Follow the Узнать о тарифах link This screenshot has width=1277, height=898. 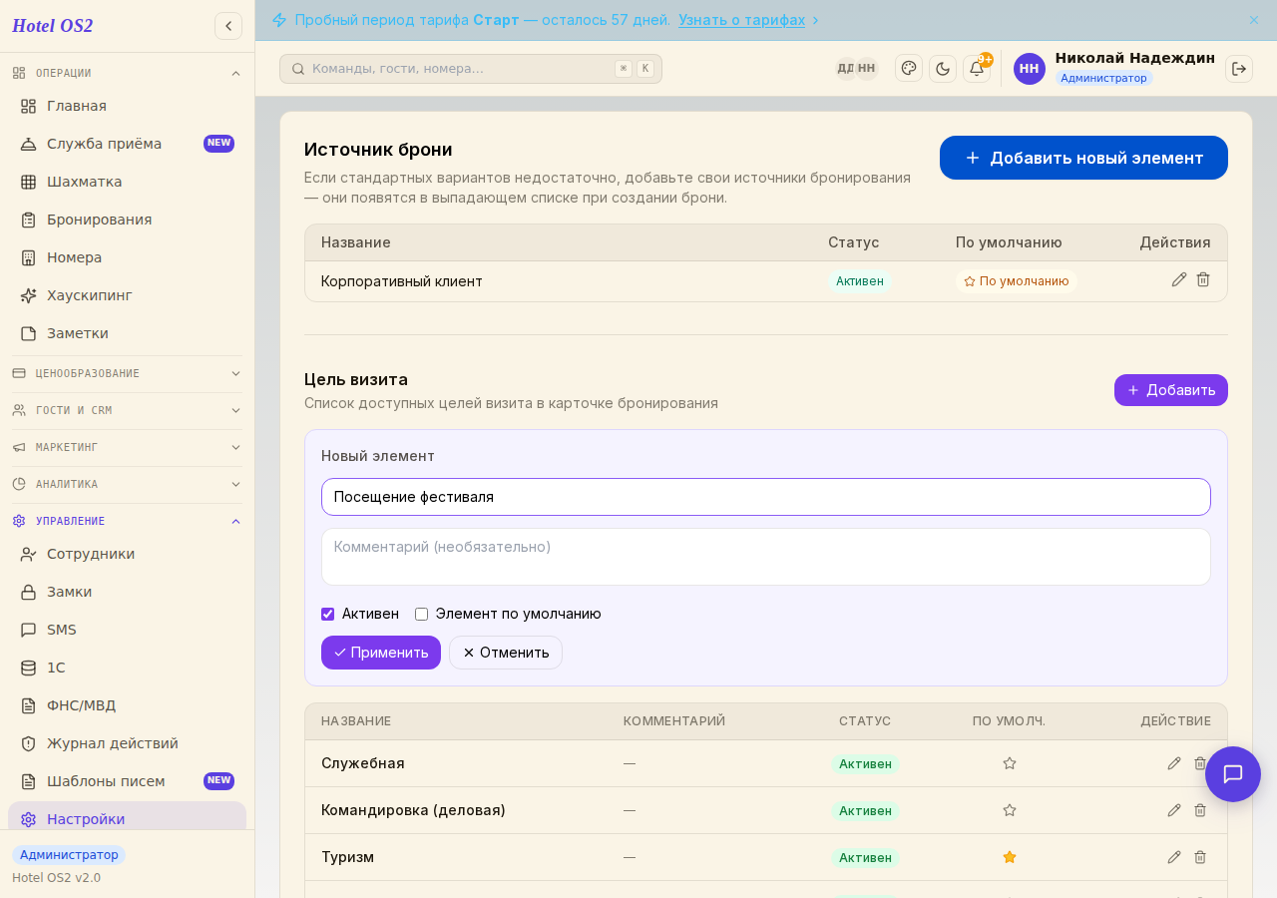click(x=741, y=20)
